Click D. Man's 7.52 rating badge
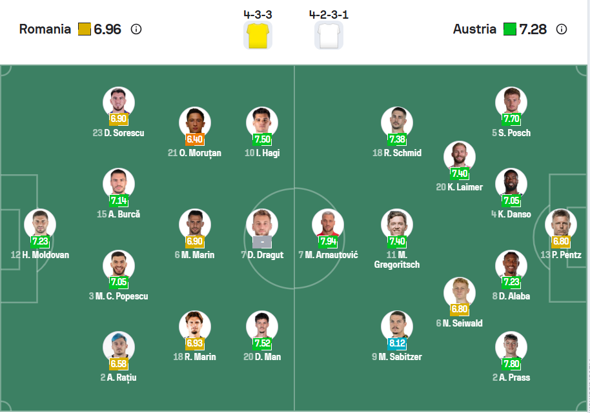590x413 pixels. pyautogui.click(x=262, y=343)
